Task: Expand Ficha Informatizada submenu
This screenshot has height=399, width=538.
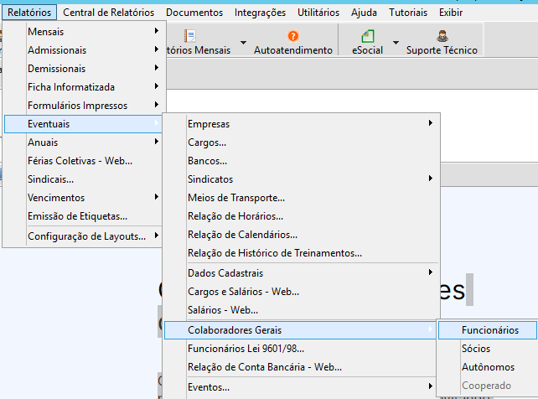Action: click(x=83, y=87)
